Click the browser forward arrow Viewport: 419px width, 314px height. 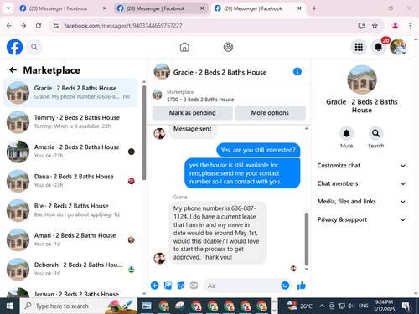click(23, 26)
